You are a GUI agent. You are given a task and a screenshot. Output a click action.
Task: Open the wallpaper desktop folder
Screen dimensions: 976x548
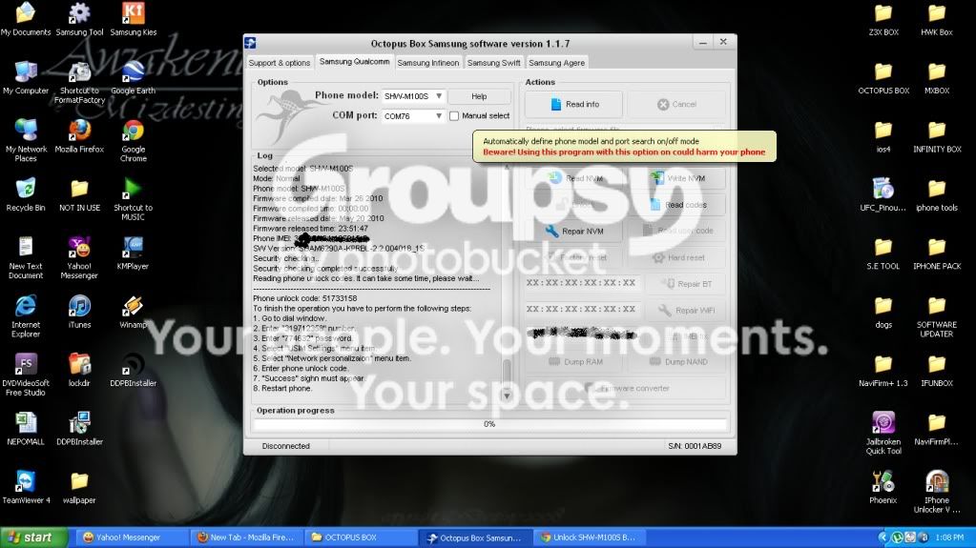(x=79, y=486)
